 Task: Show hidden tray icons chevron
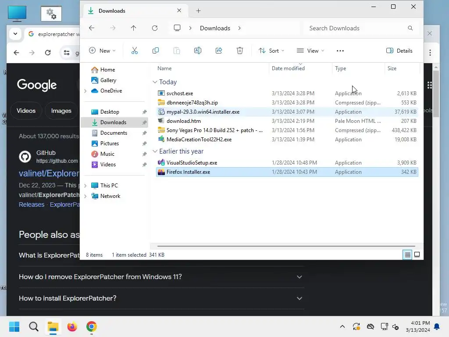pyautogui.click(x=342, y=326)
